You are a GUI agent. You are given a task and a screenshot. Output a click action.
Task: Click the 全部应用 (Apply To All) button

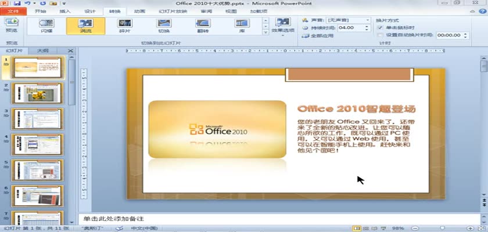pyautogui.click(x=317, y=36)
